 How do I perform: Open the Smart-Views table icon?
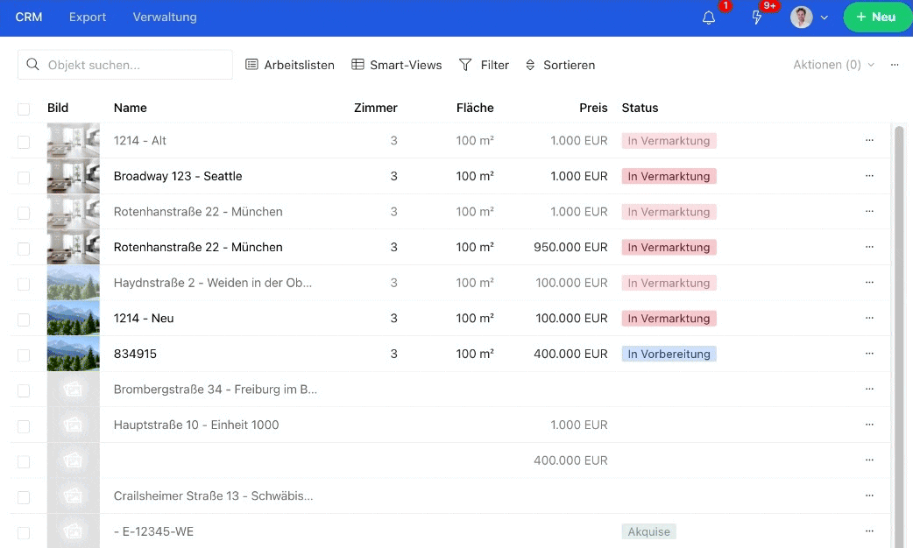click(357, 65)
